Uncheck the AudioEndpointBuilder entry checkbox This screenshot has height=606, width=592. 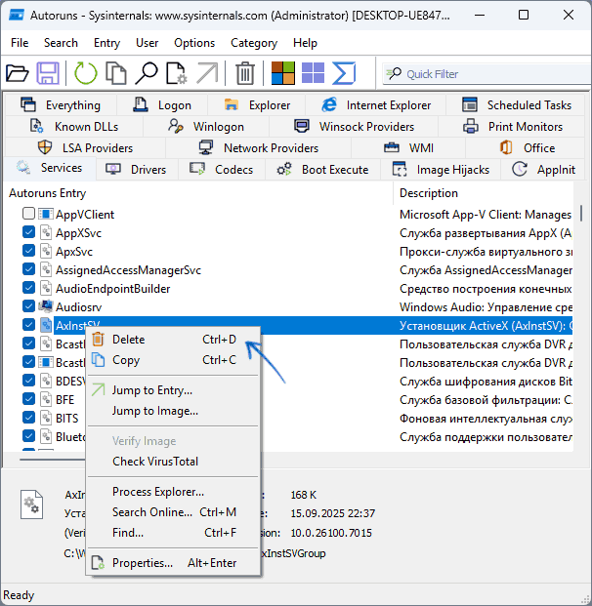point(29,288)
